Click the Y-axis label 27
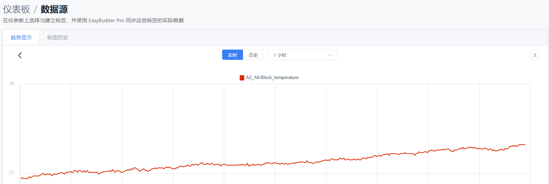 (12, 173)
